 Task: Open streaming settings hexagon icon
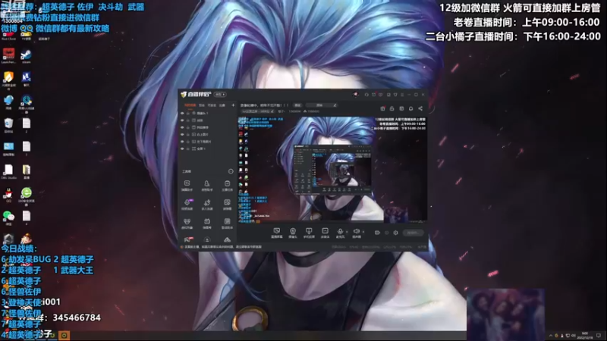pos(395,233)
